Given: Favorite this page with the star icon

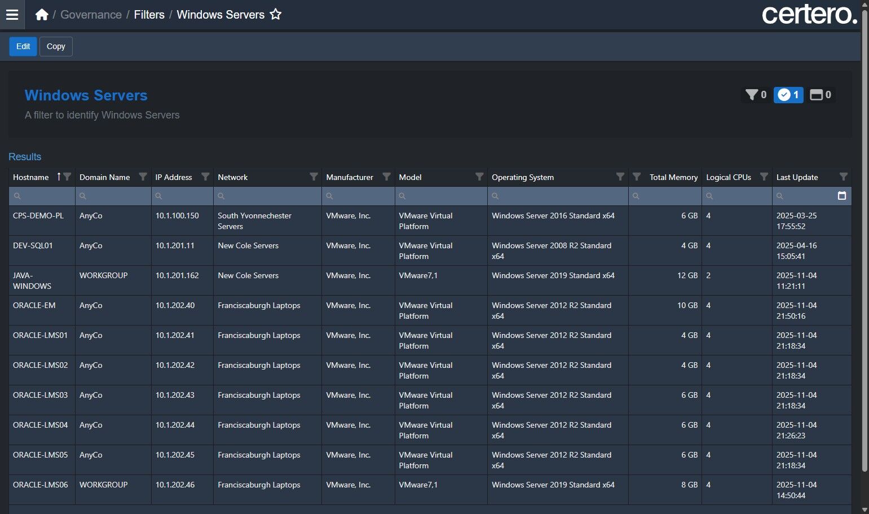Looking at the screenshot, I should [275, 15].
